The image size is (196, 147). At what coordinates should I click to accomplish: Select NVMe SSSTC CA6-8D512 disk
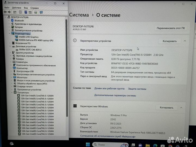30,50
